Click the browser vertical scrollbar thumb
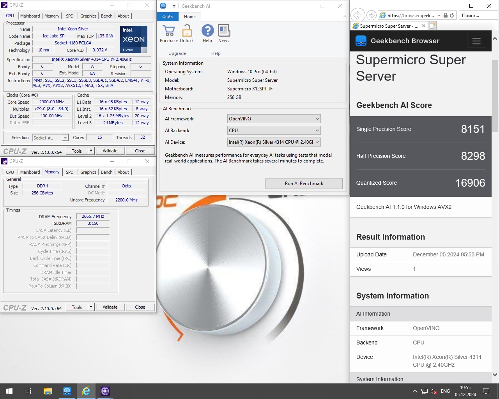Viewport: 499px width, 399px height. click(x=495, y=95)
